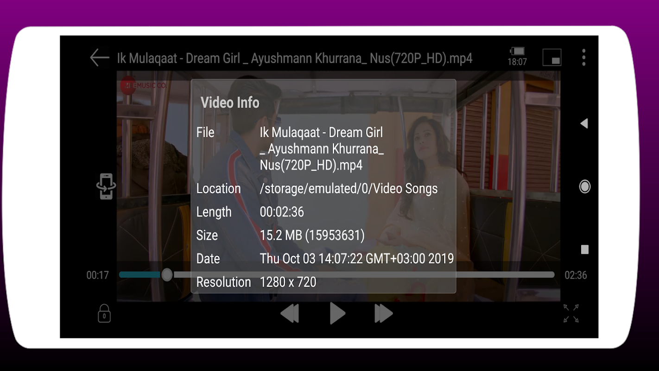The width and height of the screenshot is (659, 371).
Task: Click the seek bar progress knob
Action: point(167,275)
